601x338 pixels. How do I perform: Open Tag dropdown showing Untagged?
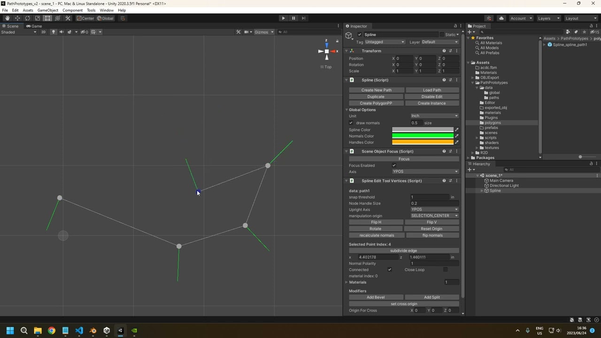pos(385,42)
